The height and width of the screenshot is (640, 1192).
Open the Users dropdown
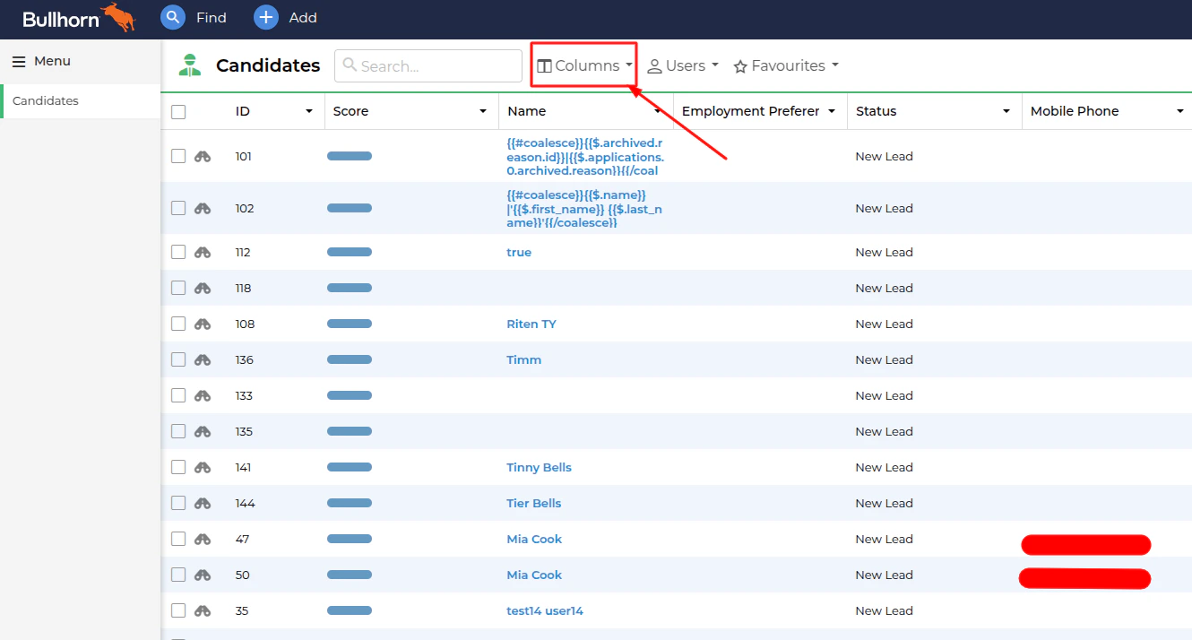tap(683, 65)
